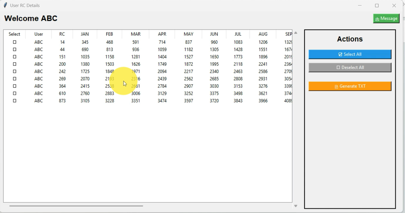Click the APR value 2094
Screen dimensions: 405x213
coord(162,71)
